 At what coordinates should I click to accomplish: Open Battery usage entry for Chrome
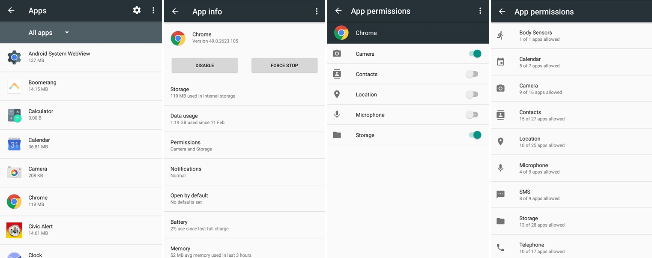click(244, 225)
